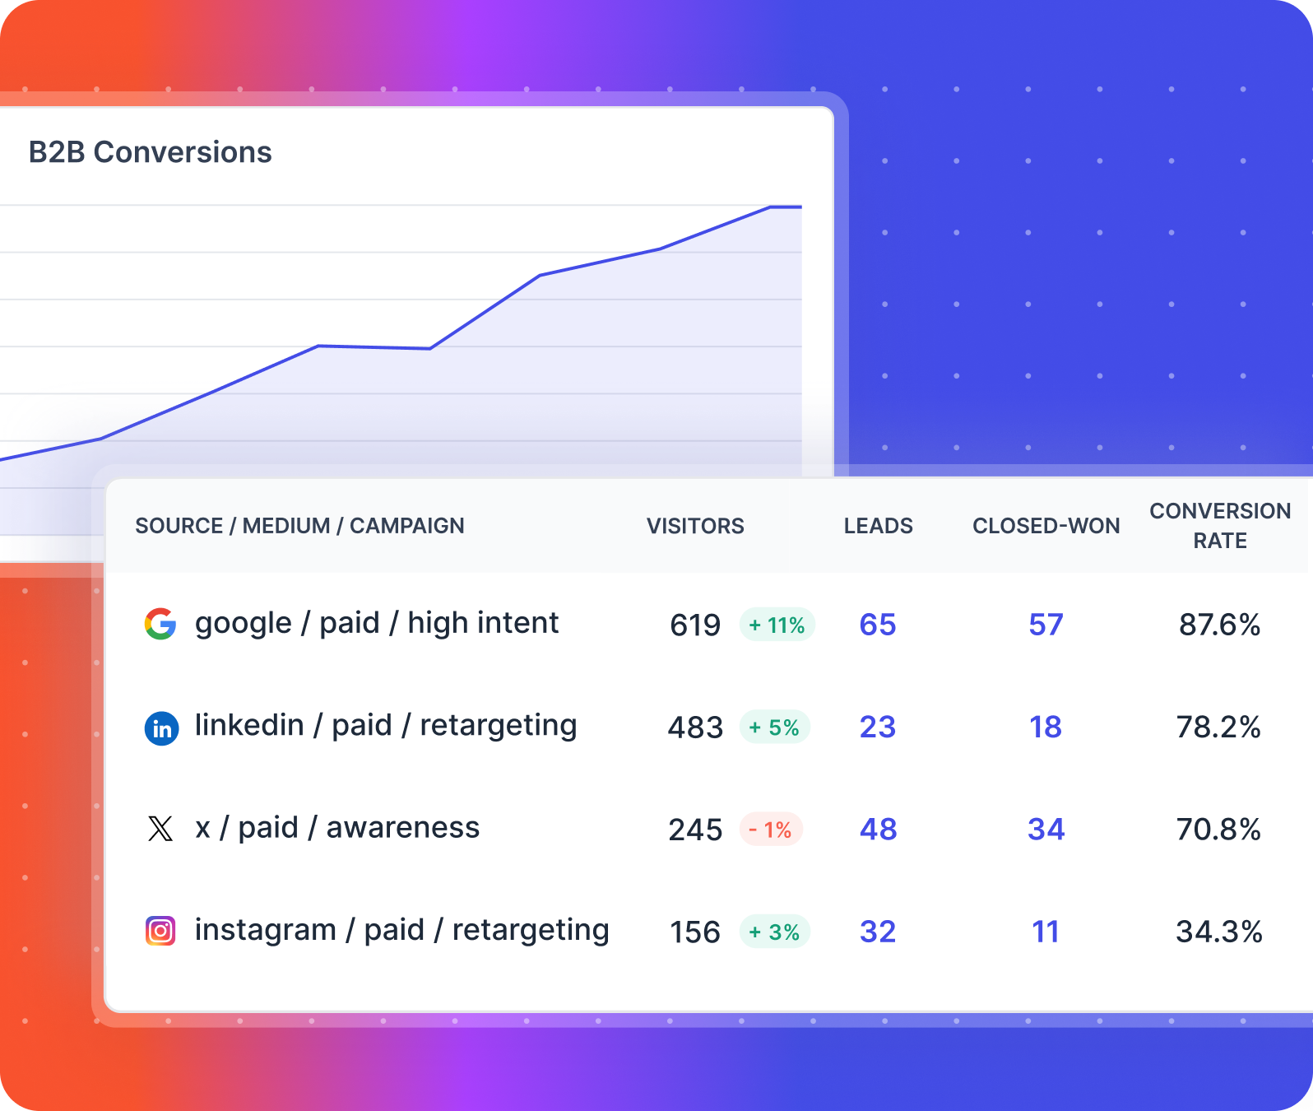This screenshot has height=1111, width=1313.
Task: Select the x / paid / awareness campaign
Action: 336,828
